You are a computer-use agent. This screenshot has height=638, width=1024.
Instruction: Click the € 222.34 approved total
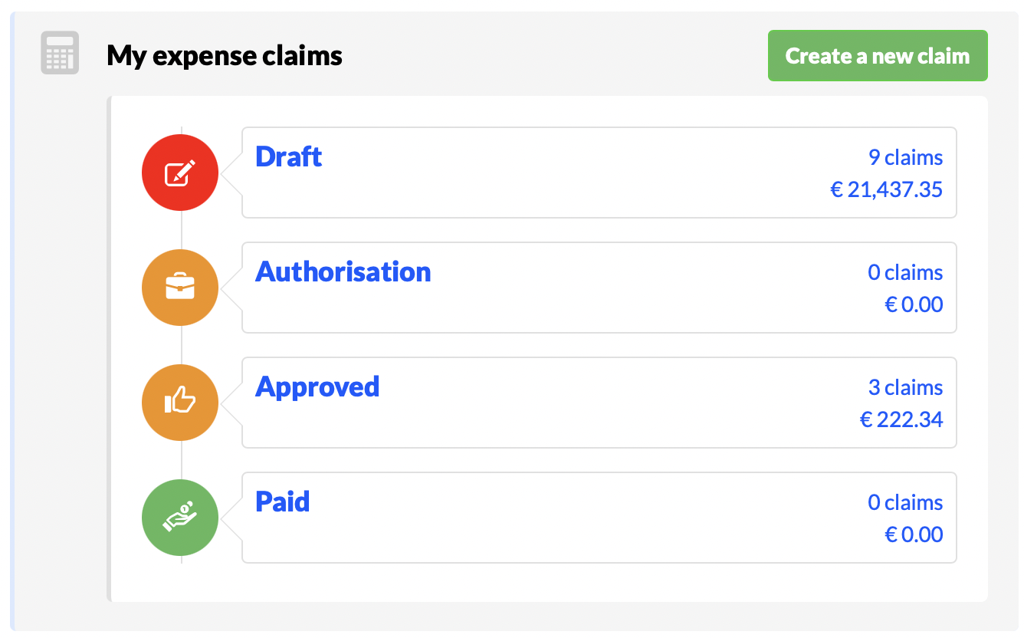coord(901,419)
